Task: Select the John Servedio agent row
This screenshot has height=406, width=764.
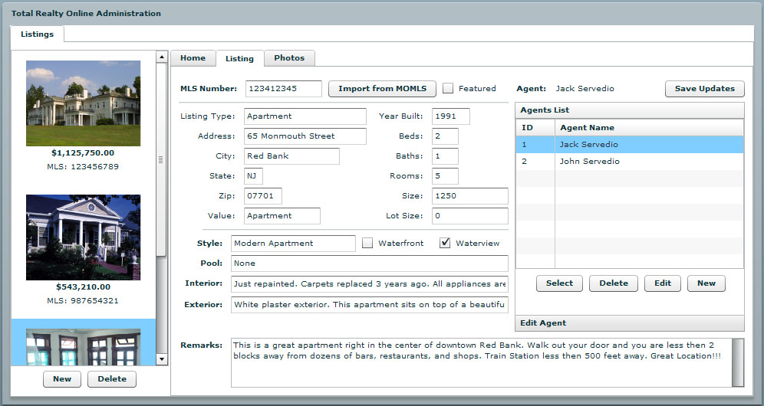Action: coord(630,162)
